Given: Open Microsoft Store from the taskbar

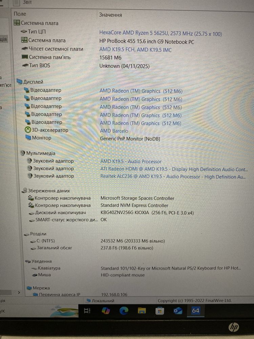Looking at the screenshot, I should (x=160, y=311).
